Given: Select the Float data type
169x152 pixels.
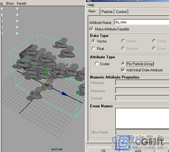Looking at the screenshot, I should tap(93, 48).
